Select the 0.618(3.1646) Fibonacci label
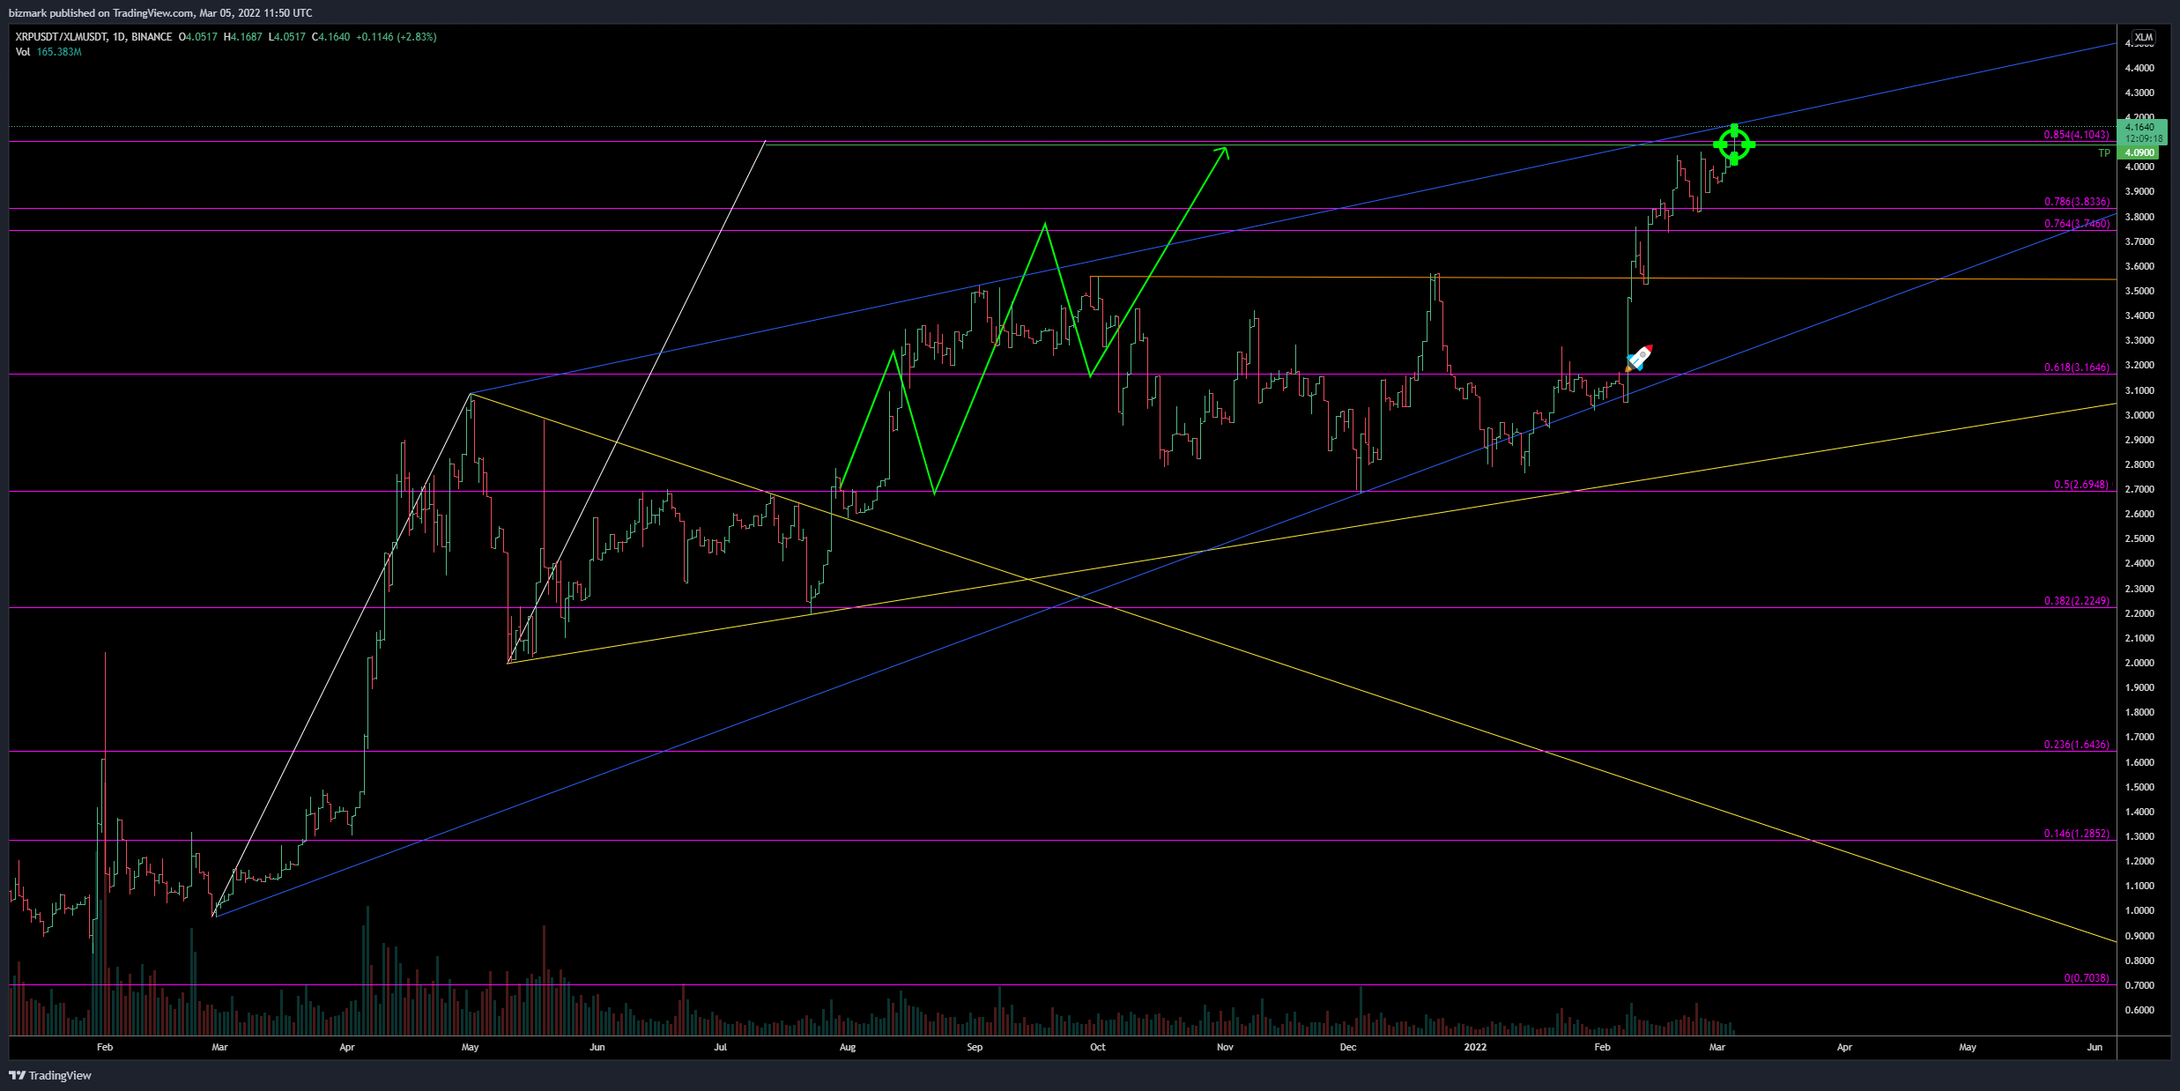 tap(2077, 367)
